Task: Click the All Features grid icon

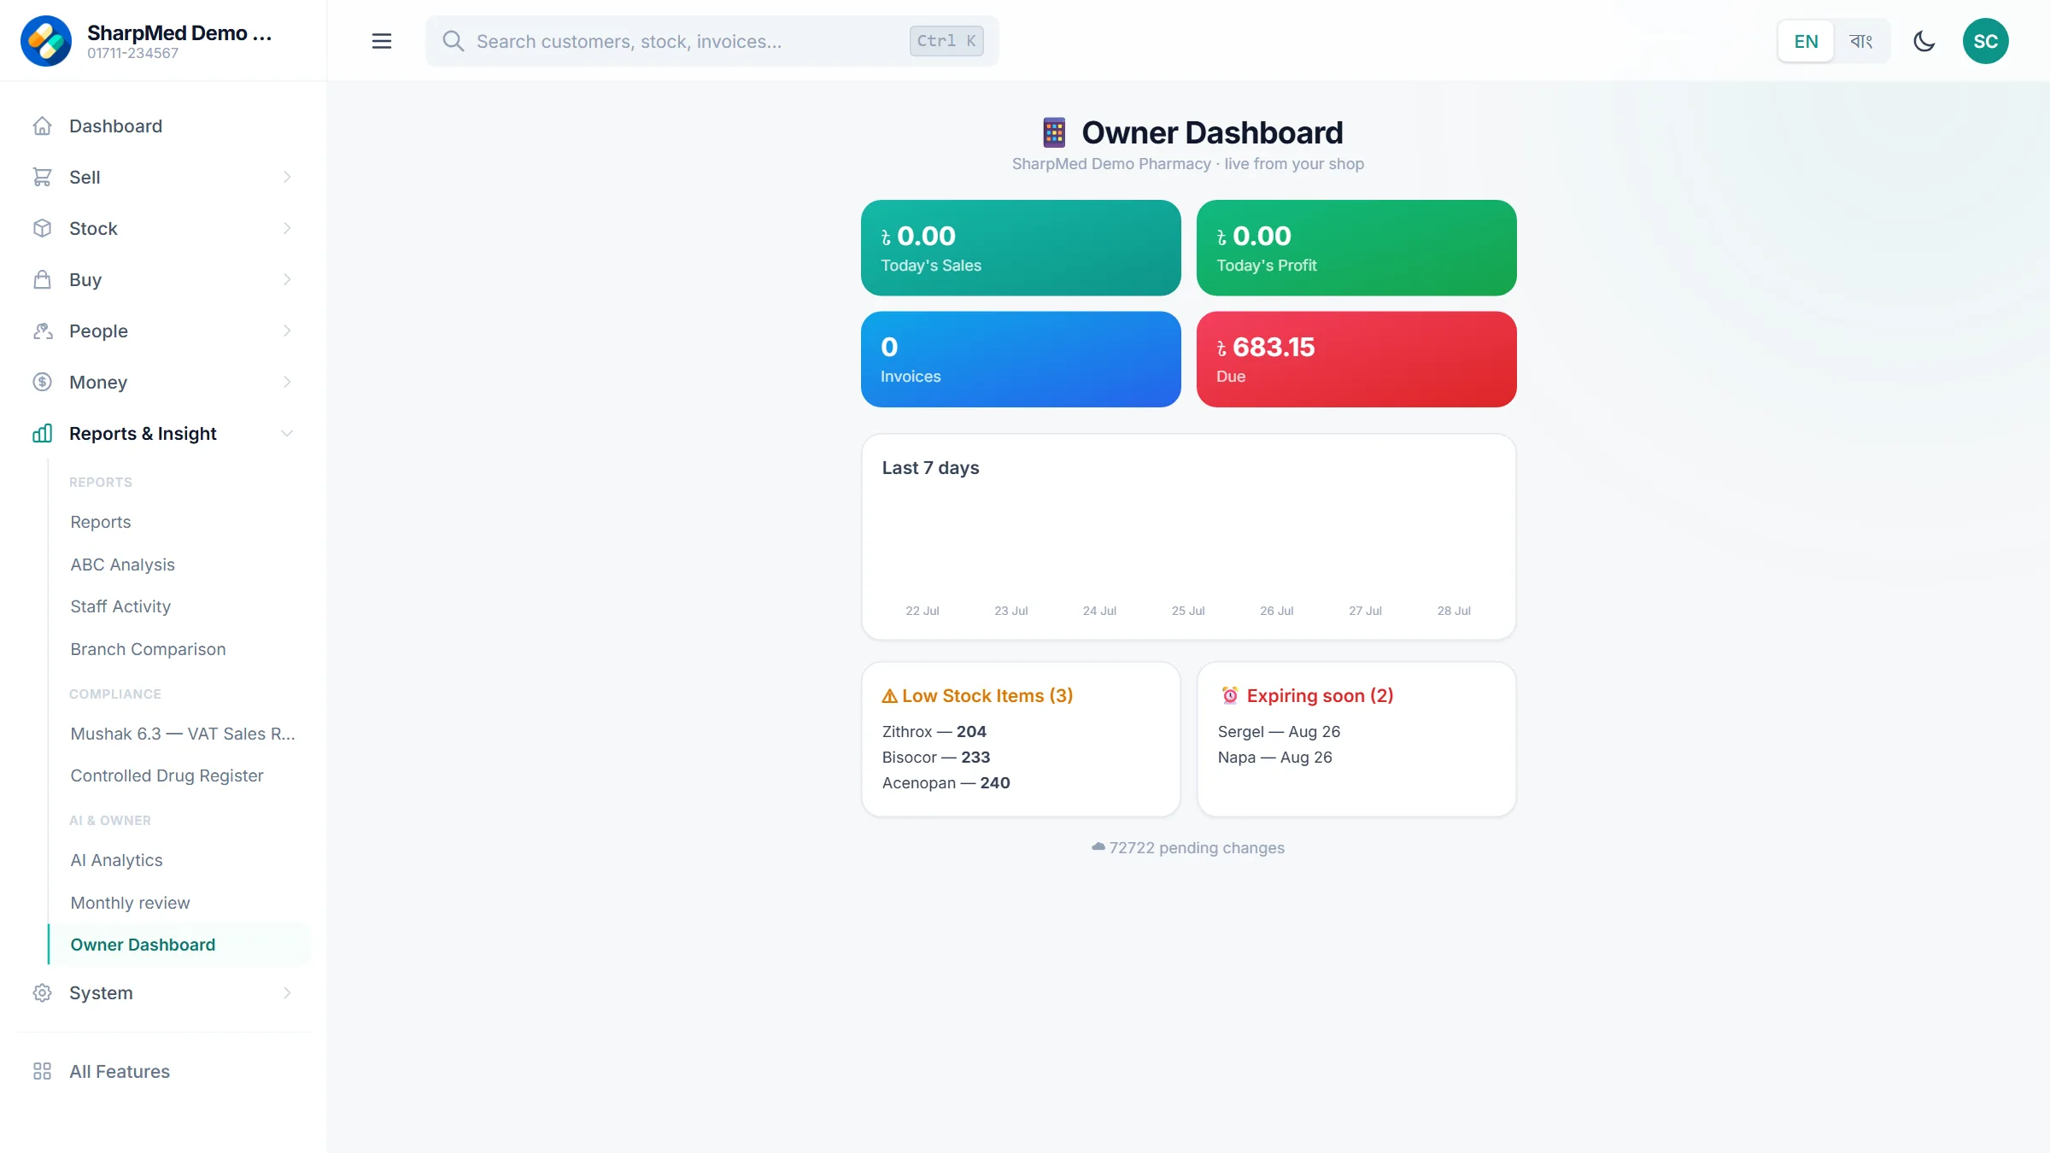Action: tap(43, 1072)
